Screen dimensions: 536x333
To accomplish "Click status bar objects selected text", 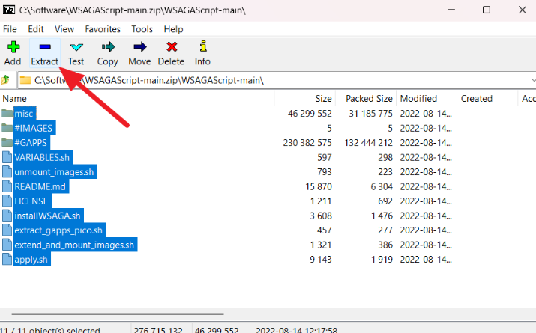I will 50,329.
